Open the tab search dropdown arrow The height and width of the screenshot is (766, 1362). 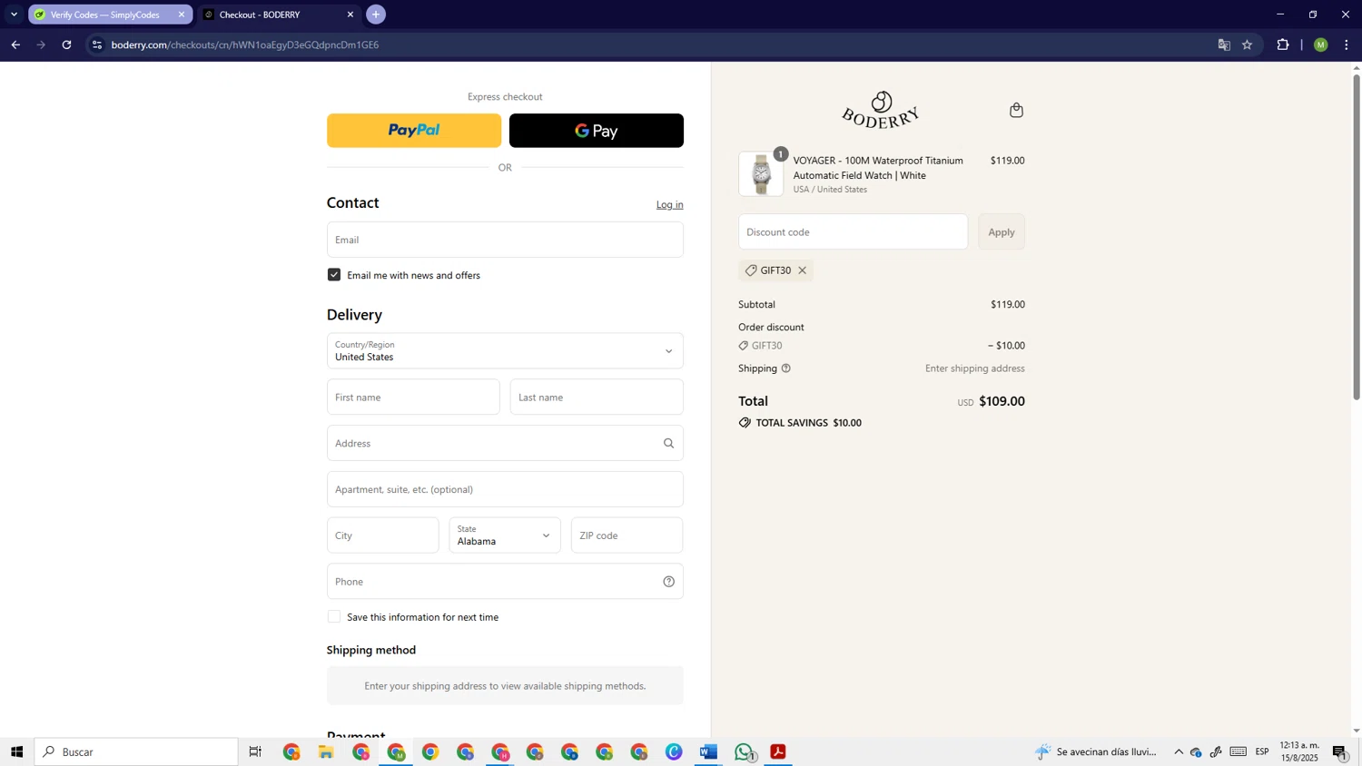pos(14,15)
